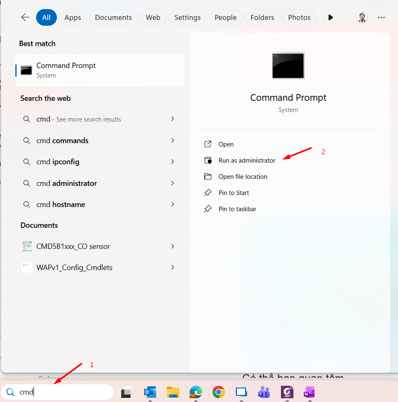Select the Settings filter tab
Image resolution: width=398 pixels, height=402 pixels.
pyautogui.click(x=187, y=17)
